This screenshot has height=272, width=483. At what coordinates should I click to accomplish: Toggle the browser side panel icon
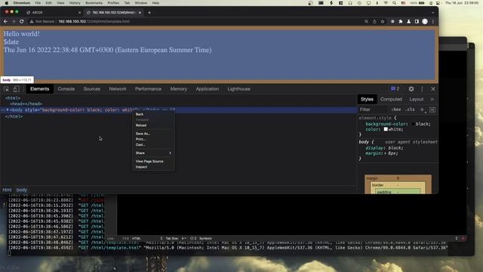point(417,22)
